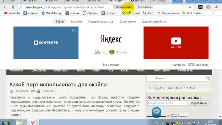Click the Подписаться button
This screenshot has width=222, height=125.
tap(198, 103)
